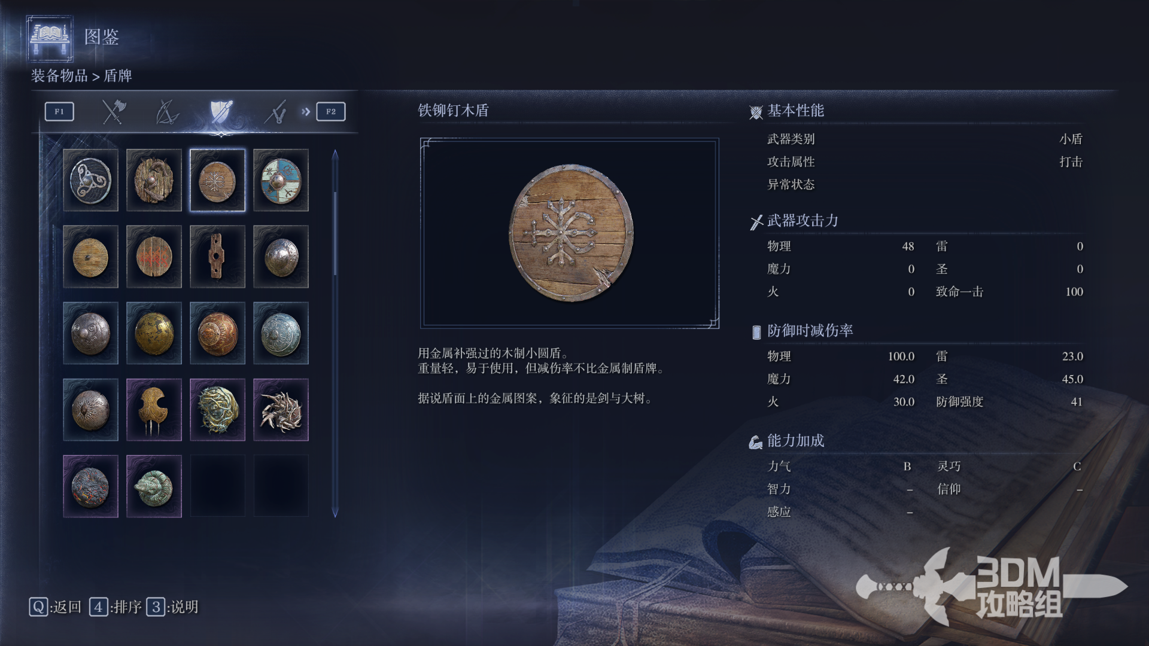Screen dimensions: 1149x646
Task: Select the triskelion spiral shield icon
Action: coord(90,180)
